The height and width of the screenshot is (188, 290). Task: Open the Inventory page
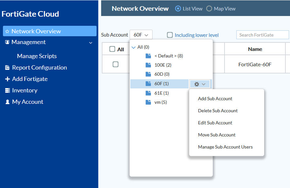25,90
